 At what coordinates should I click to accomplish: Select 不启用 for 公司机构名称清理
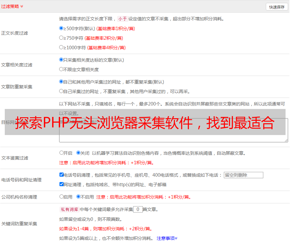point(79,197)
